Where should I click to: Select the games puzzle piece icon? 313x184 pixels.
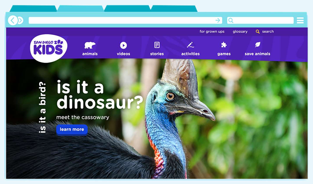click(224, 45)
